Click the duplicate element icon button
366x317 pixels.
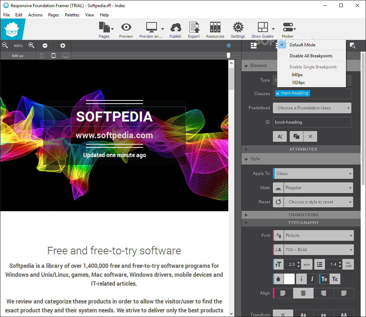[x=296, y=136]
